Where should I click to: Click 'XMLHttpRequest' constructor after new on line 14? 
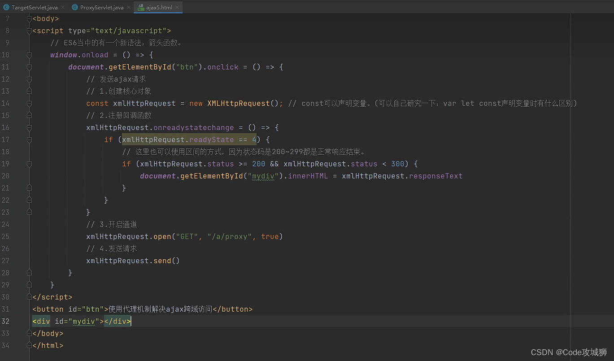pyautogui.click(x=239, y=104)
